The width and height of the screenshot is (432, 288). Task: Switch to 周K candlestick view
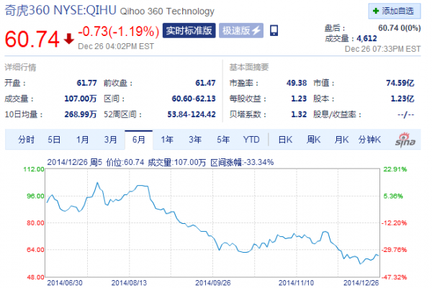click(x=313, y=140)
